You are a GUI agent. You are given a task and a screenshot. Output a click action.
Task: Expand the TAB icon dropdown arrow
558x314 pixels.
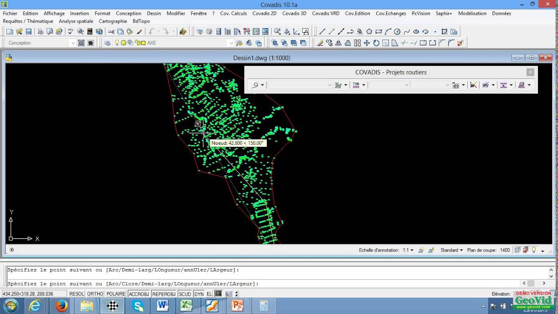[364, 85]
